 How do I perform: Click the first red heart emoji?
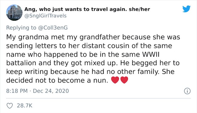pos(115,80)
